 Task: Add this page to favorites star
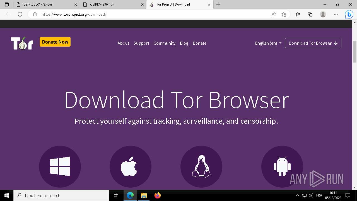click(284, 14)
